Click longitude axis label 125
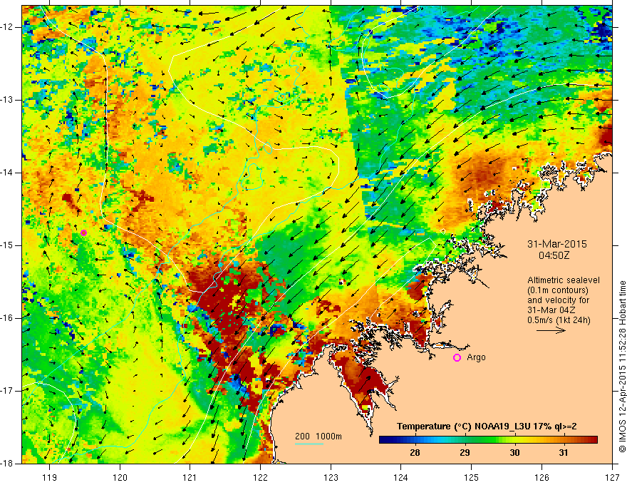Screen dimensions: 627x485 472,477
